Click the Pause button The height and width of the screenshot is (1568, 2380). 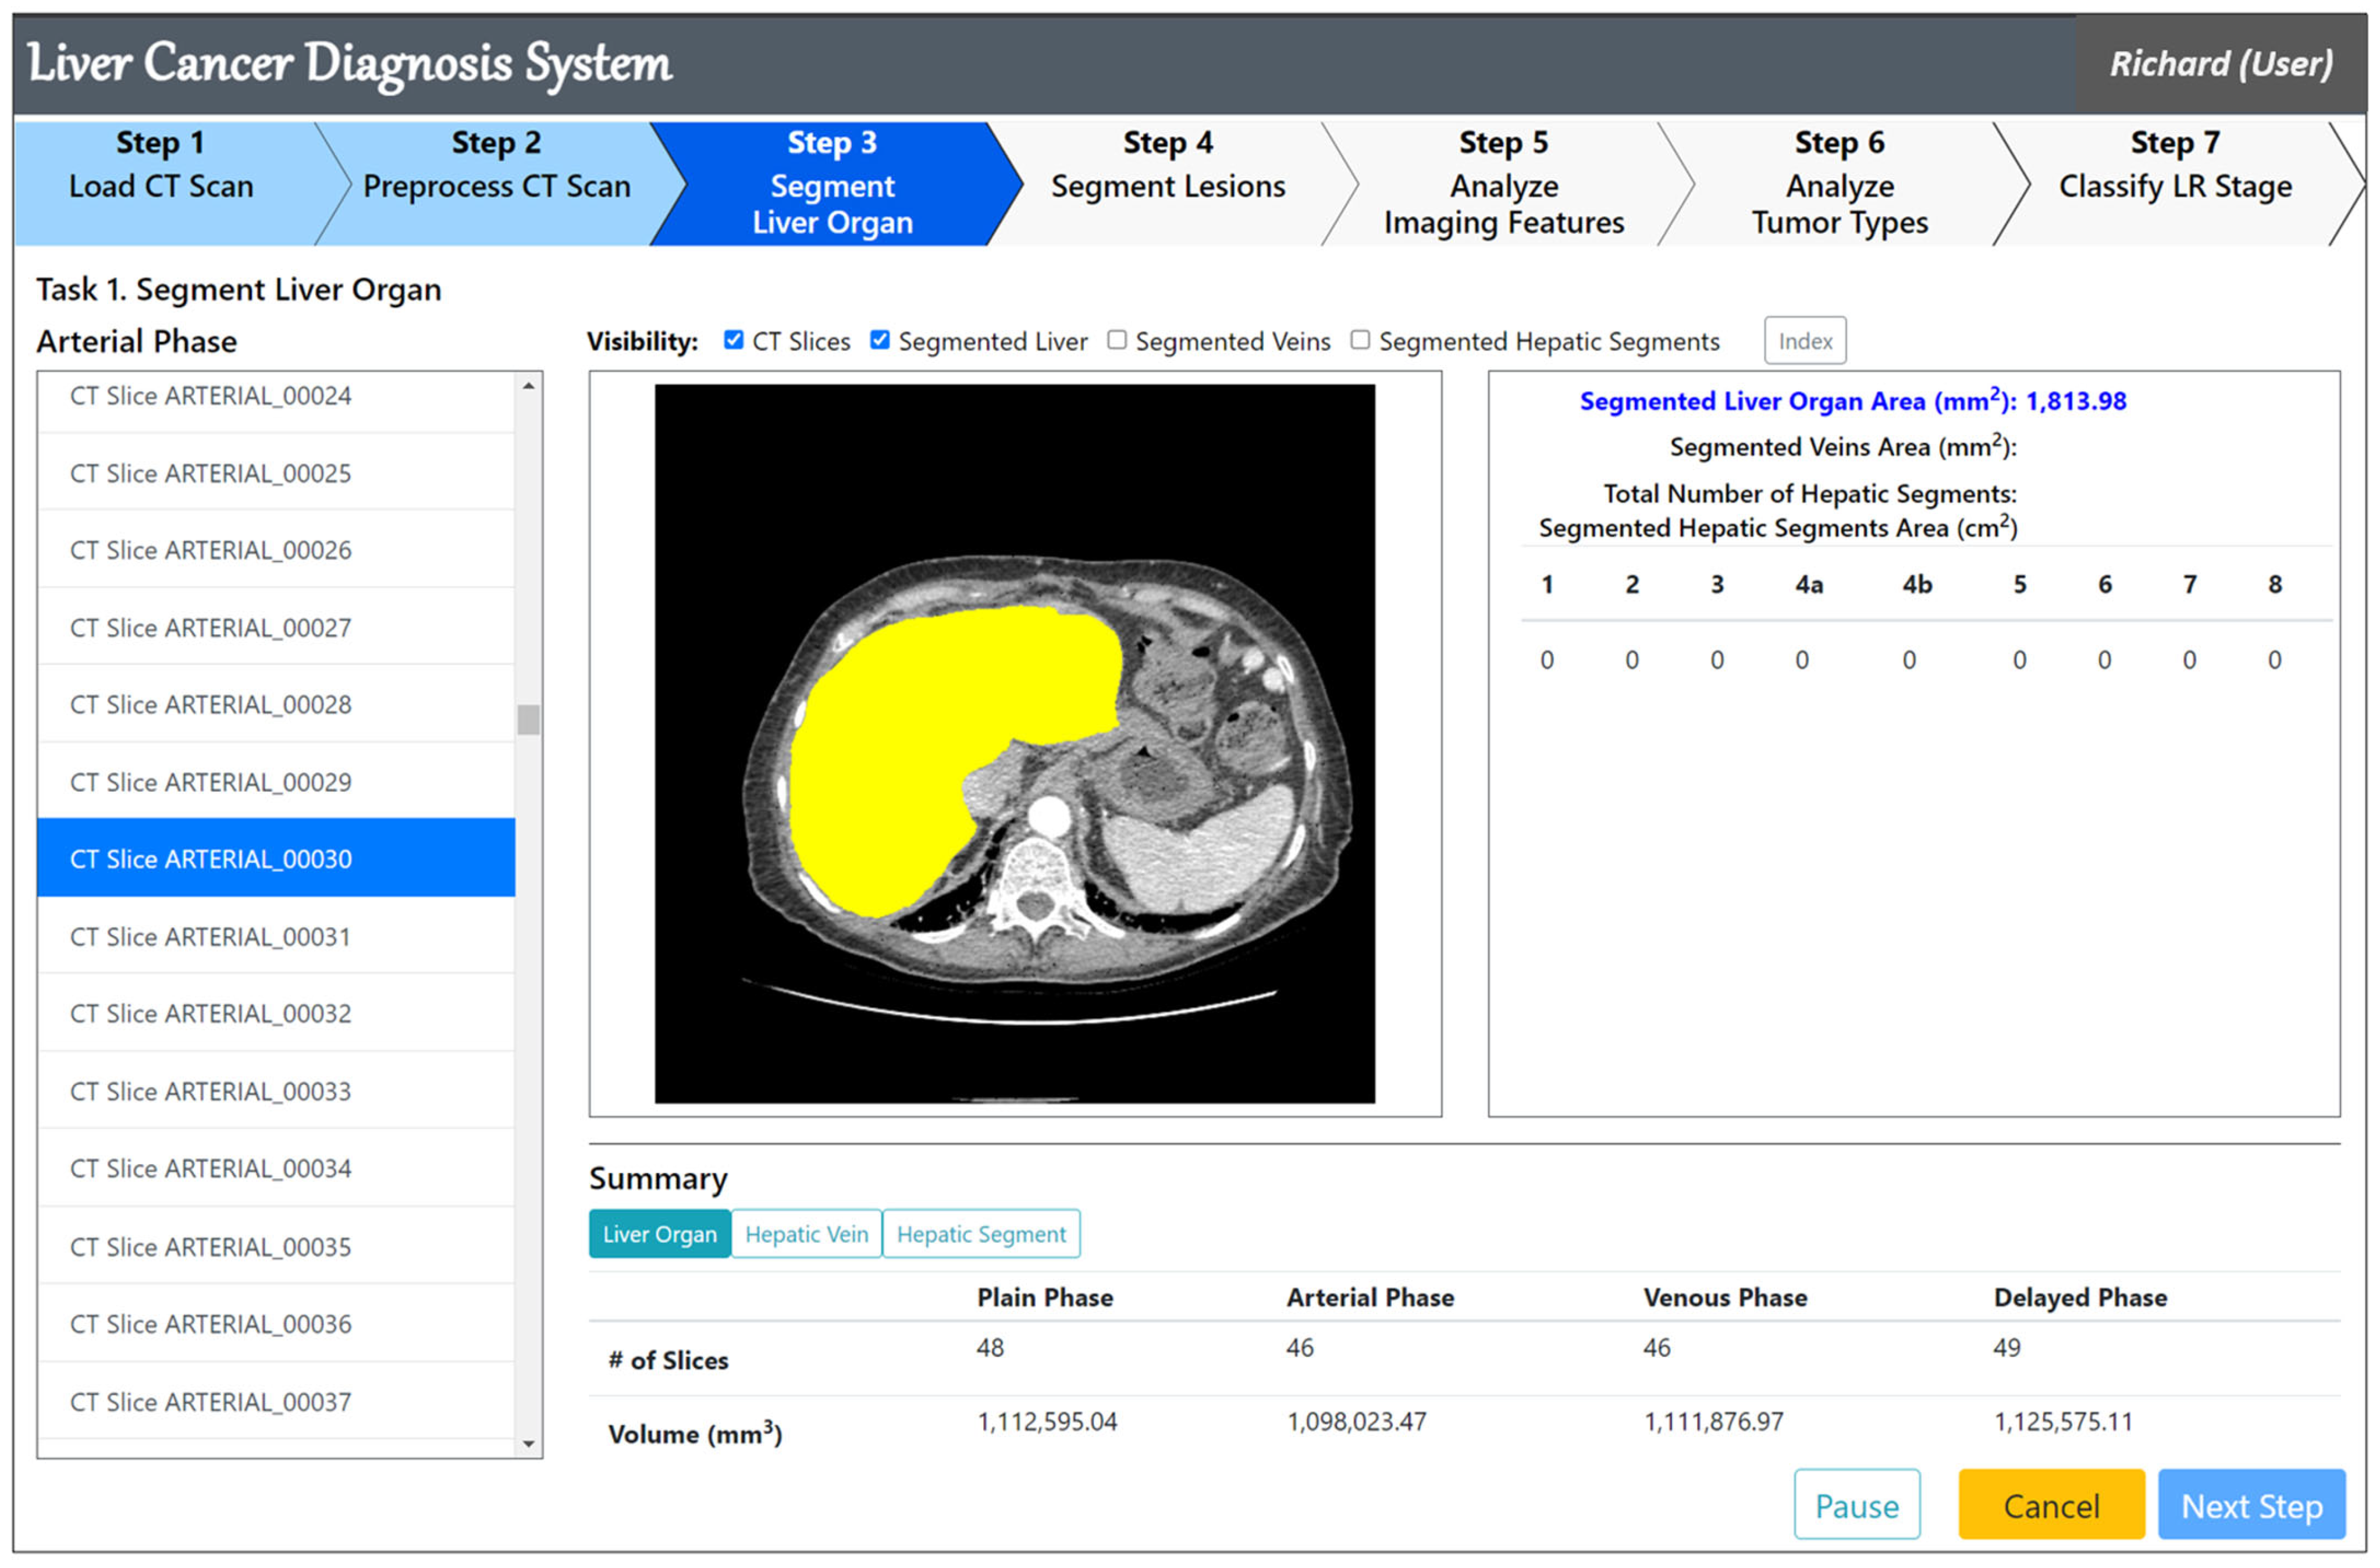1856,1505
